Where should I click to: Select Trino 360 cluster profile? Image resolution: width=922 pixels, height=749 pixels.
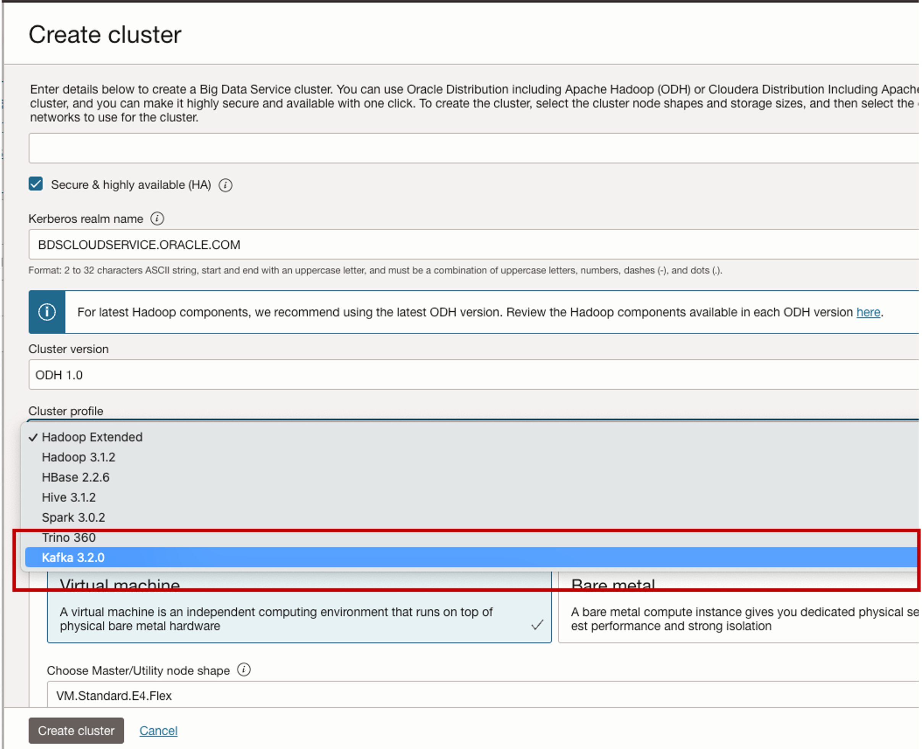(x=471, y=537)
